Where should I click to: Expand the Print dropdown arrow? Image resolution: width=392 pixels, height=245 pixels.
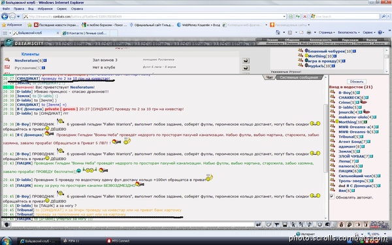[x=315, y=32]
